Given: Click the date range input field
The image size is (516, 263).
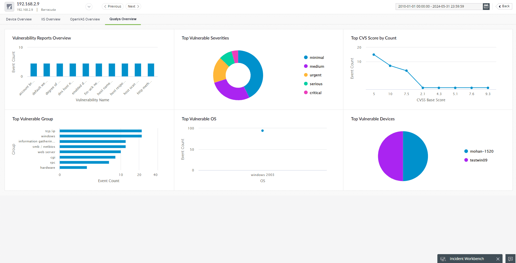Looking at the screenshot, I should point(439,6).
